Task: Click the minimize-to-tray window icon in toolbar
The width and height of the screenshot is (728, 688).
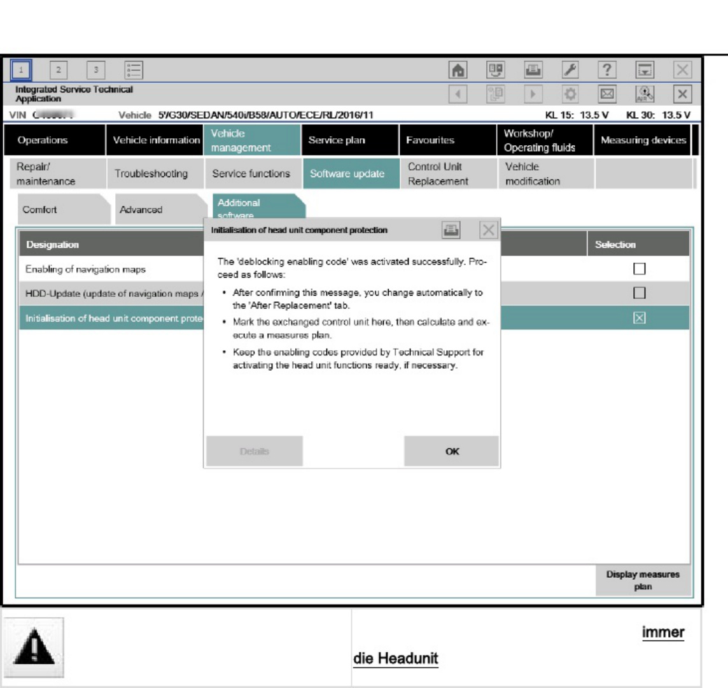Action: click(645, 70)
